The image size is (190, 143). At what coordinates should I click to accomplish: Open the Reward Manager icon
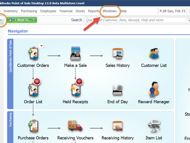154,89
